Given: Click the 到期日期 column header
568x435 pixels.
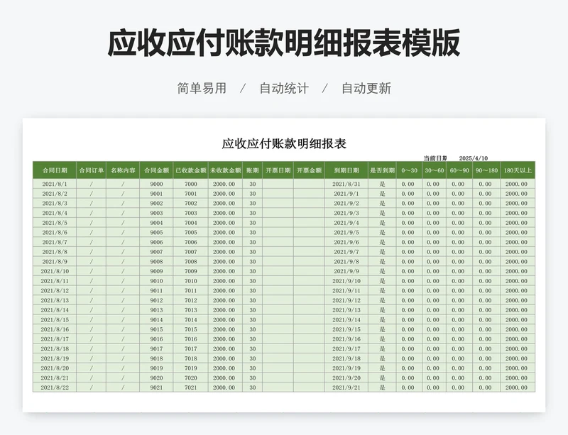Looking at the screenshot, I should point(346,170).
